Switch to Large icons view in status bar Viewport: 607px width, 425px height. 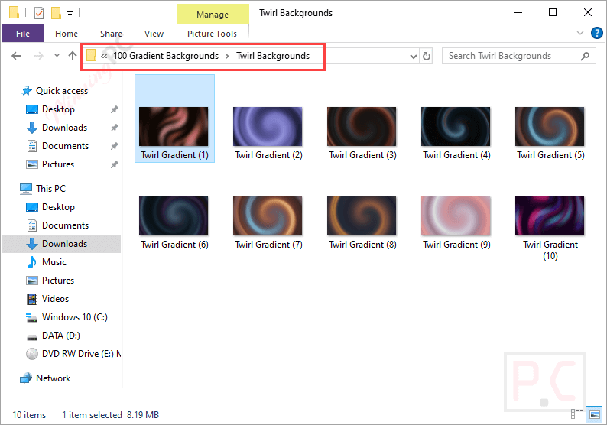click(x=594, y=414)
